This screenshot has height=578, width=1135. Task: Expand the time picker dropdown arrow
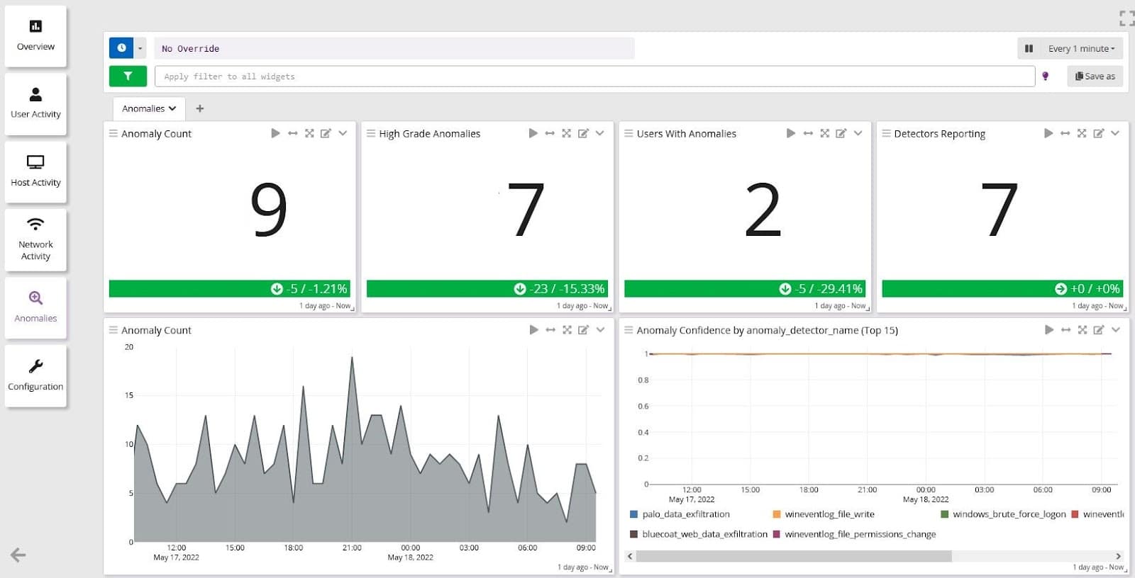coord(140,48)
